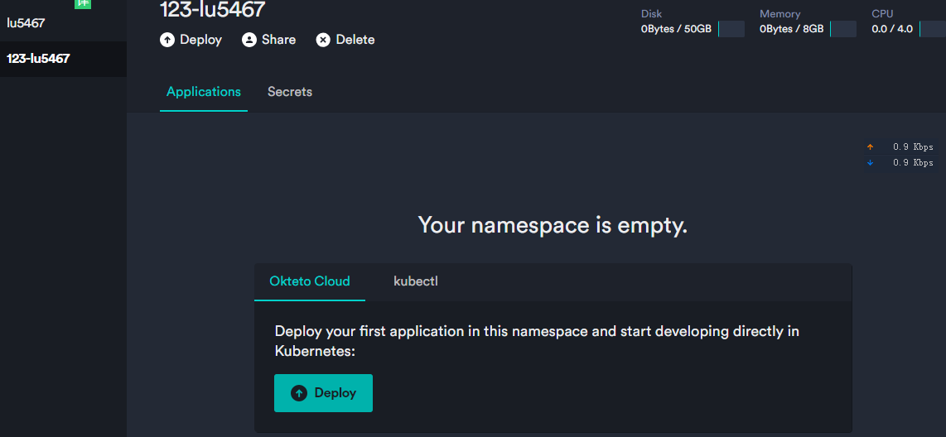Click the green badge icon above lu5467
Image resolution: width=946 pixels, height=437 pixels.
[x=83, y=3]
